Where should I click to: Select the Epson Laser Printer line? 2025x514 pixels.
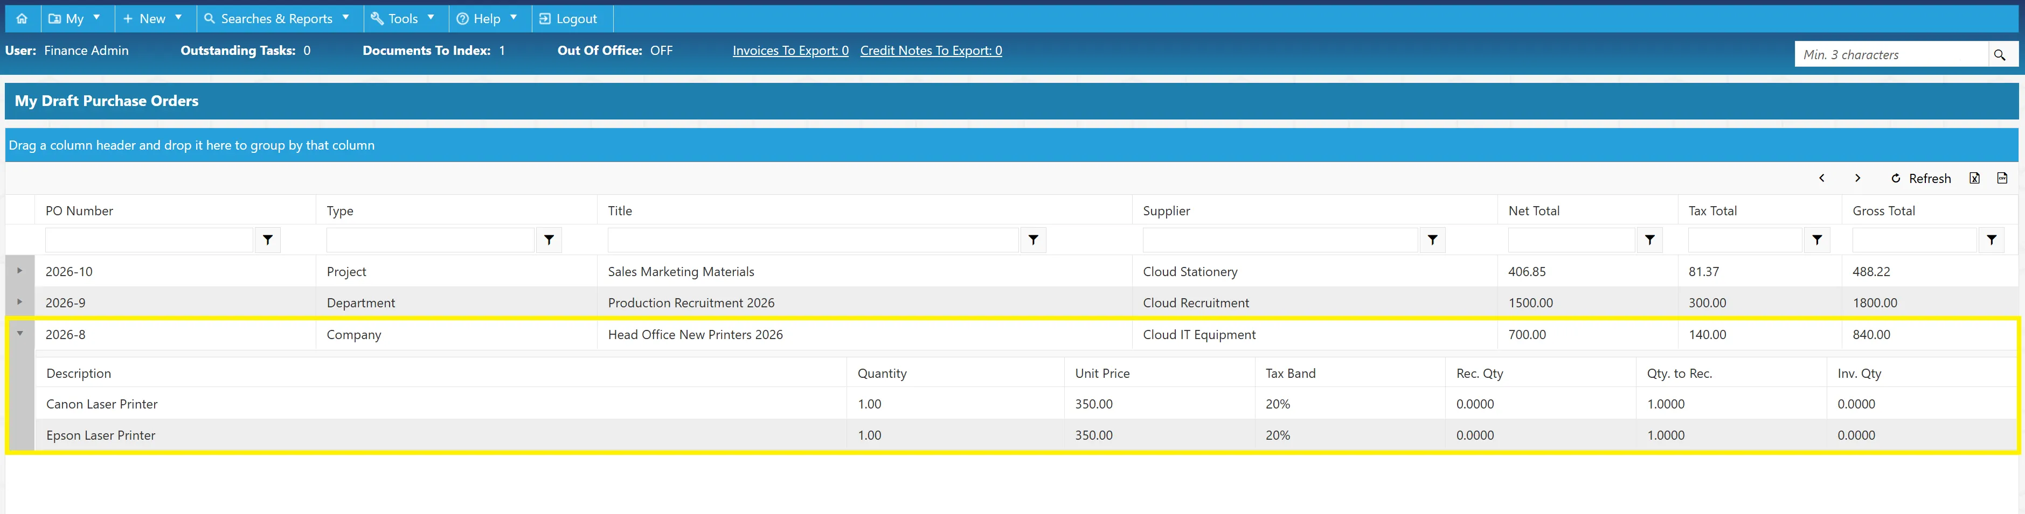(1026, 435)
